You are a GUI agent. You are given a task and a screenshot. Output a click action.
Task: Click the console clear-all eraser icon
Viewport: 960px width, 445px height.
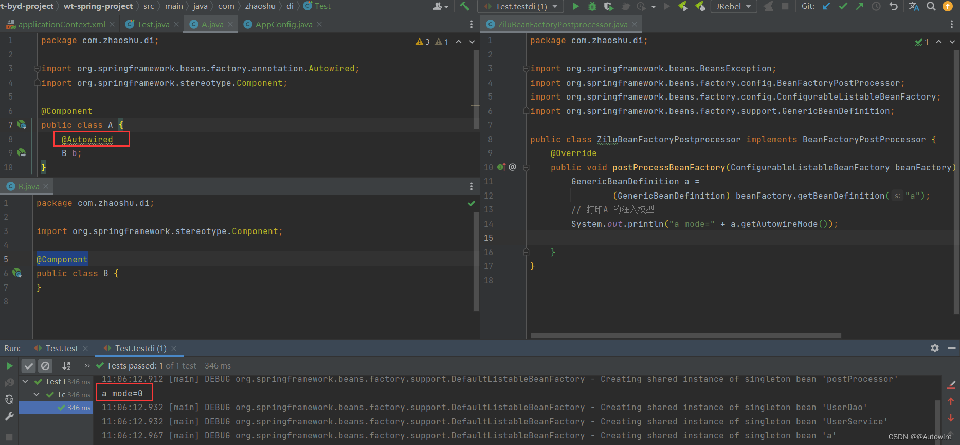(x=951, y=385)
